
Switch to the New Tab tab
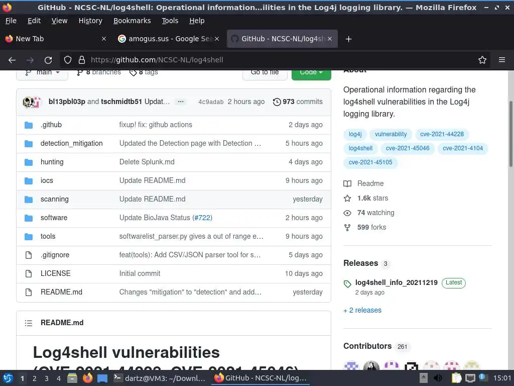click(56, 39)
